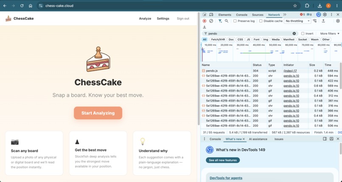Go to the browser home page

31,6
